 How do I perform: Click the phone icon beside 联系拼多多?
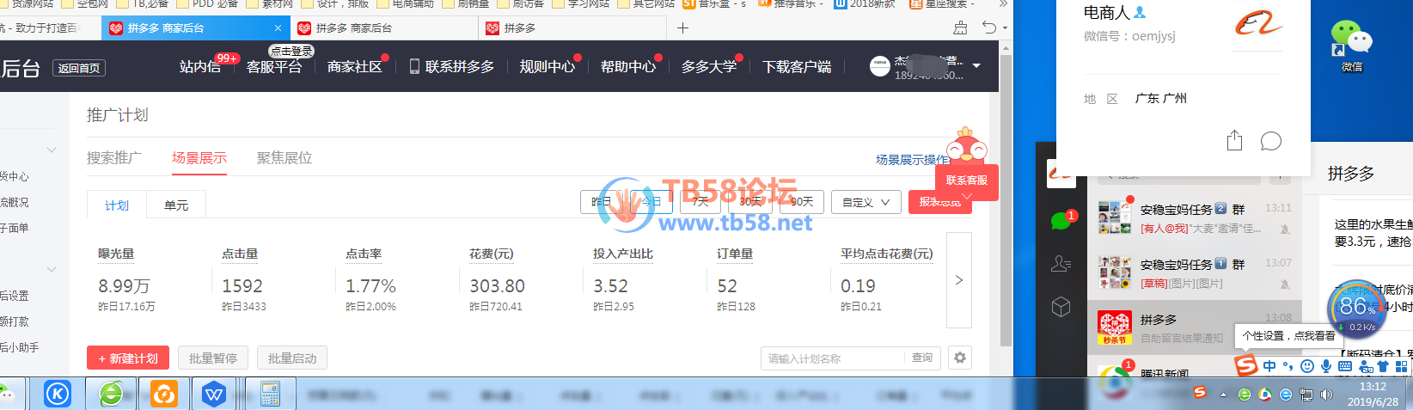pyautogui.click(x=414, y=66)
